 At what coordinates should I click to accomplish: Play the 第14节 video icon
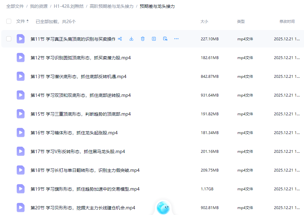[x=21, y=95]
